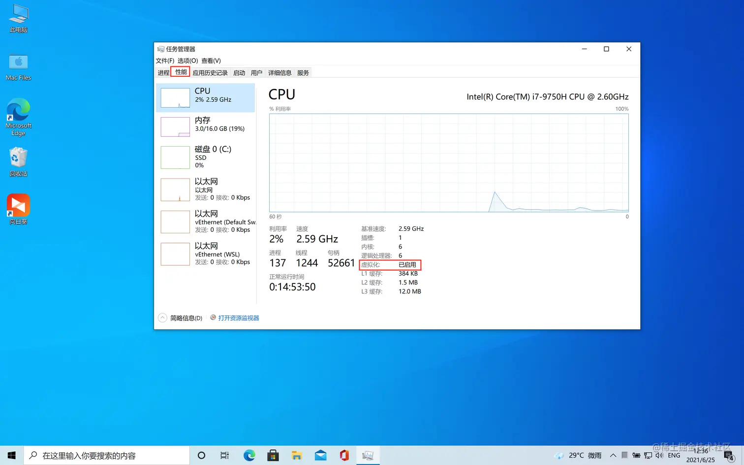The height and width of the screenshot is (465, 744).
Task: Select the 内存 performance item
Action: coord(206,126)
